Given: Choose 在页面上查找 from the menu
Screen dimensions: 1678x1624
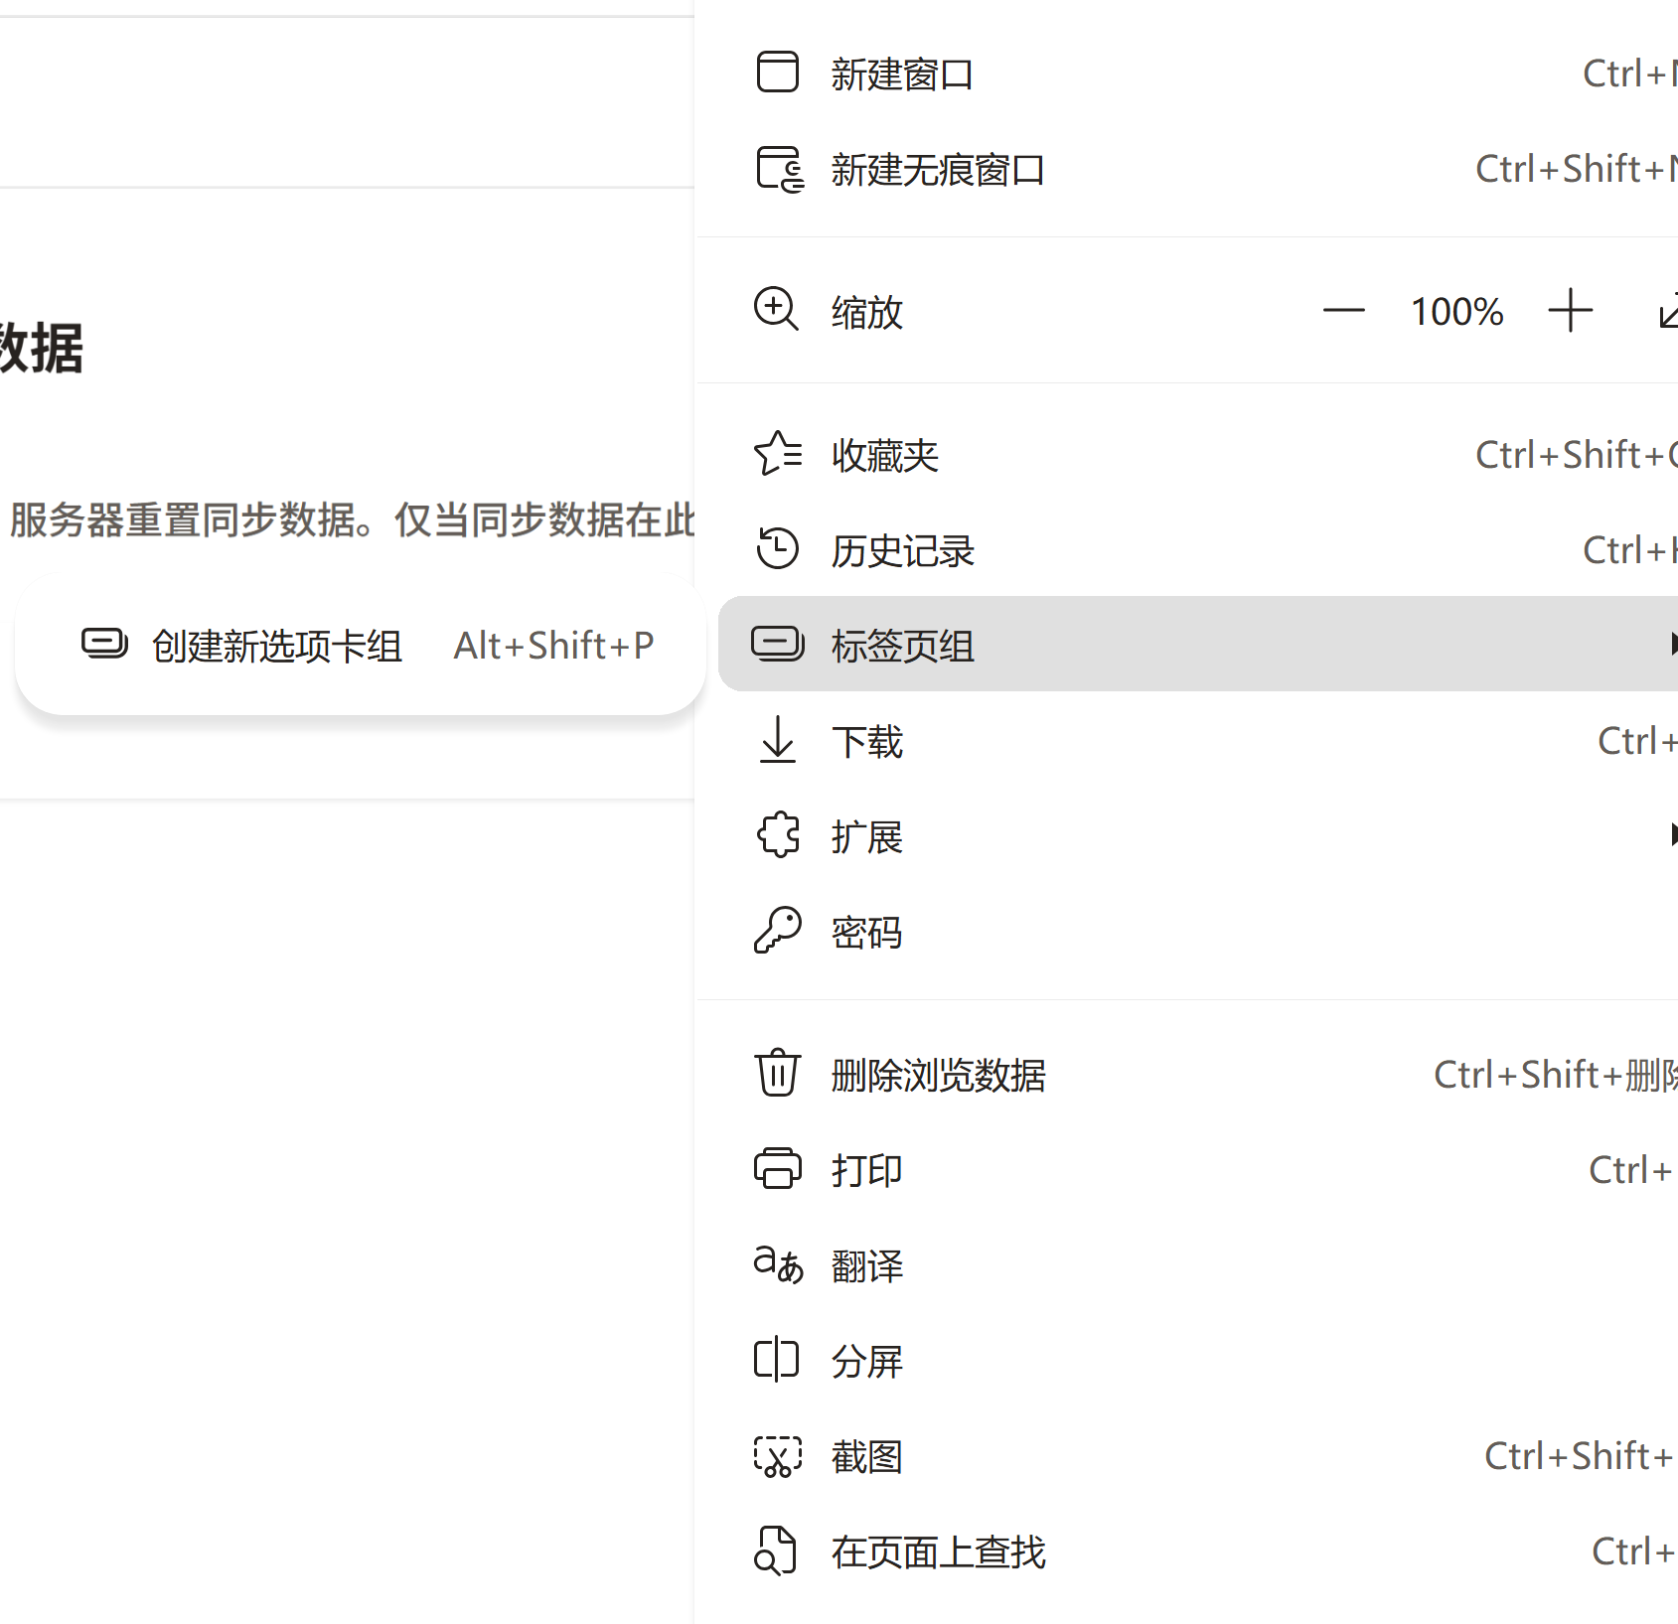Looking at the screenshot, I should [x=1197, y=1551].
